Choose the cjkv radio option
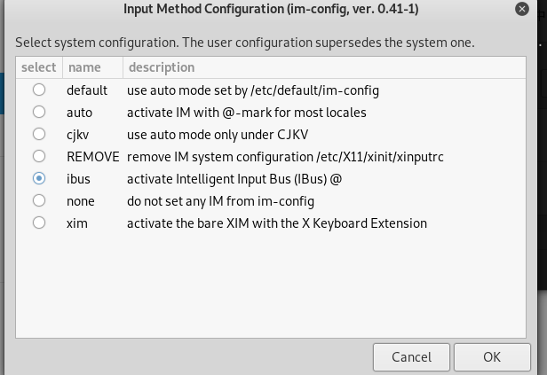 (x=39, y=134)
